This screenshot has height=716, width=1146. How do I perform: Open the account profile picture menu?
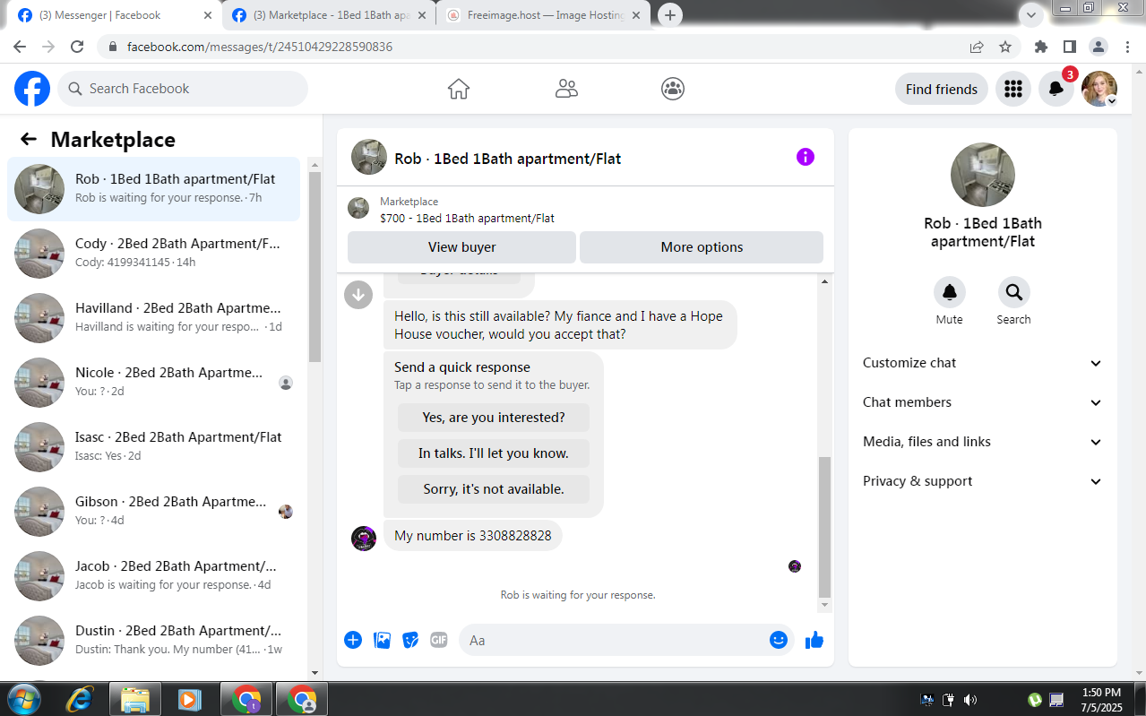point(1099,89)
